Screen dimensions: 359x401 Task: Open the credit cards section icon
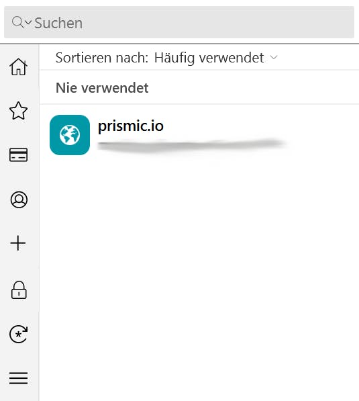click(x=18, y=154)
